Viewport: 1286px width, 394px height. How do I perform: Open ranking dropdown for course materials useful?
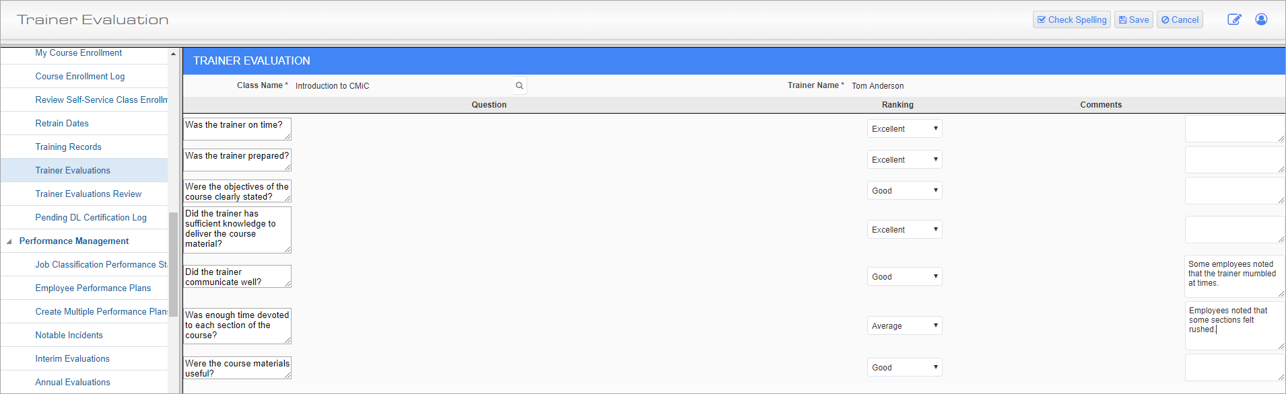[904, 367]
